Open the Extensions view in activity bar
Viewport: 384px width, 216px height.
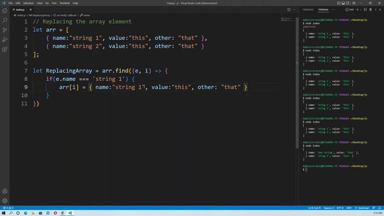[5, 49]
